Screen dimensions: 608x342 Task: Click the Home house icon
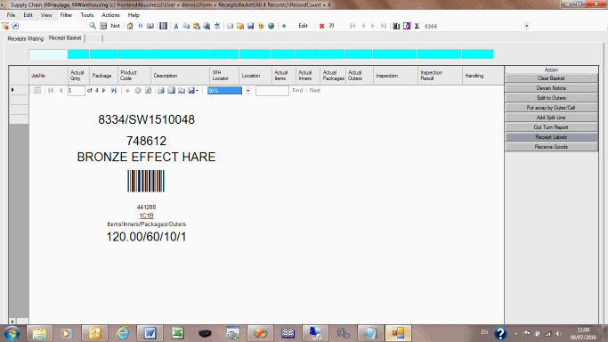pos(130,26)
